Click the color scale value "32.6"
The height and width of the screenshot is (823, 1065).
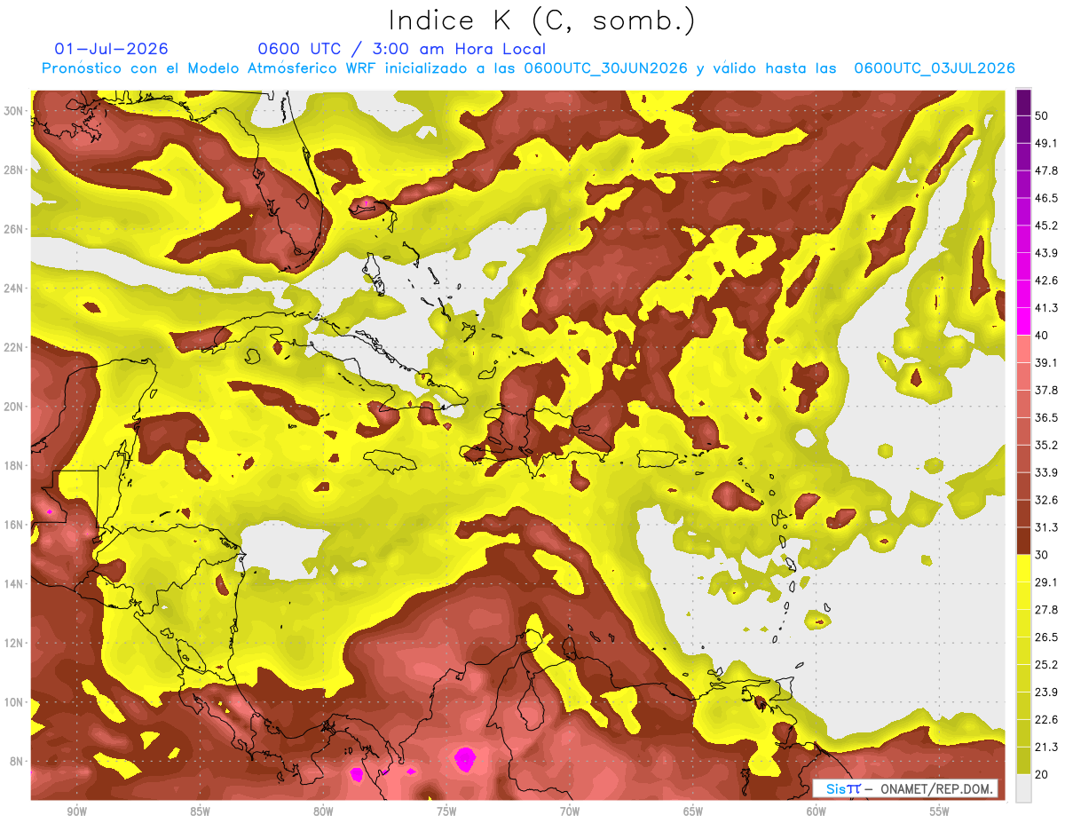click(x=1045, y=500)
